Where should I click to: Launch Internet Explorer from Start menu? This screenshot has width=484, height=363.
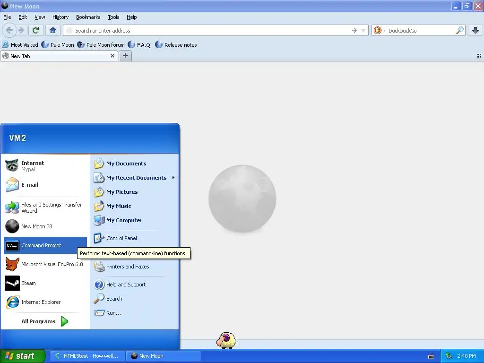[x=45, y=302]
